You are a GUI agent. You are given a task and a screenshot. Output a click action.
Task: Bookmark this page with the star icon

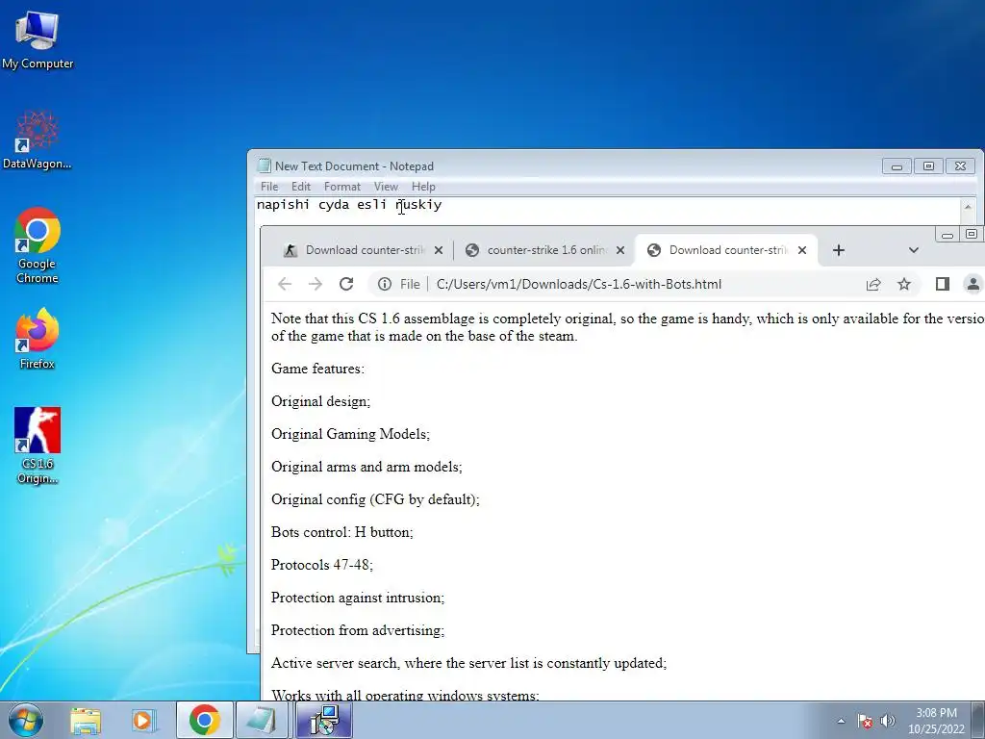coord(904,284)
